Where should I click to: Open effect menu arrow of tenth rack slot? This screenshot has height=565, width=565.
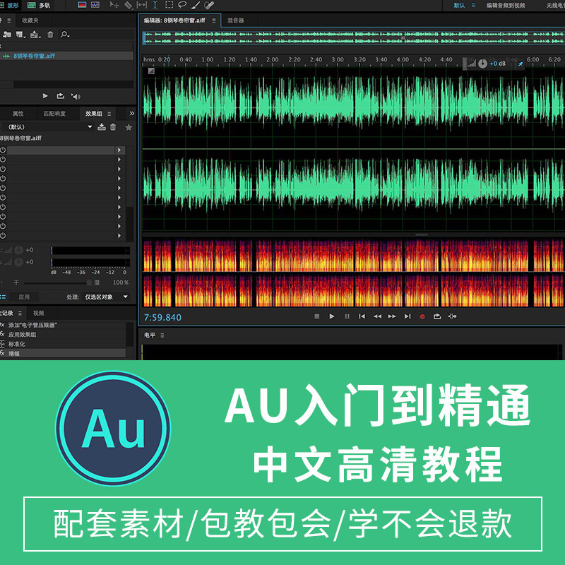pos(119,235)
